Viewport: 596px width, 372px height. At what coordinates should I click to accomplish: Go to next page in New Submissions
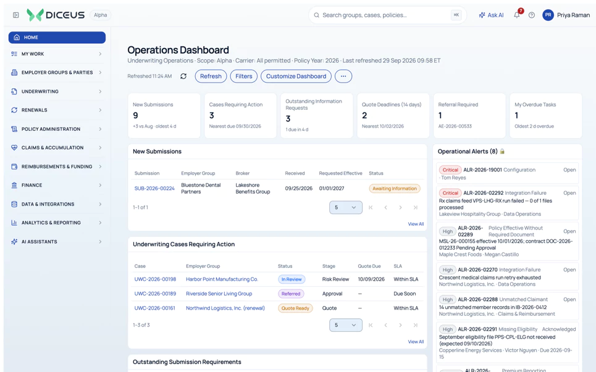[400, 208]
